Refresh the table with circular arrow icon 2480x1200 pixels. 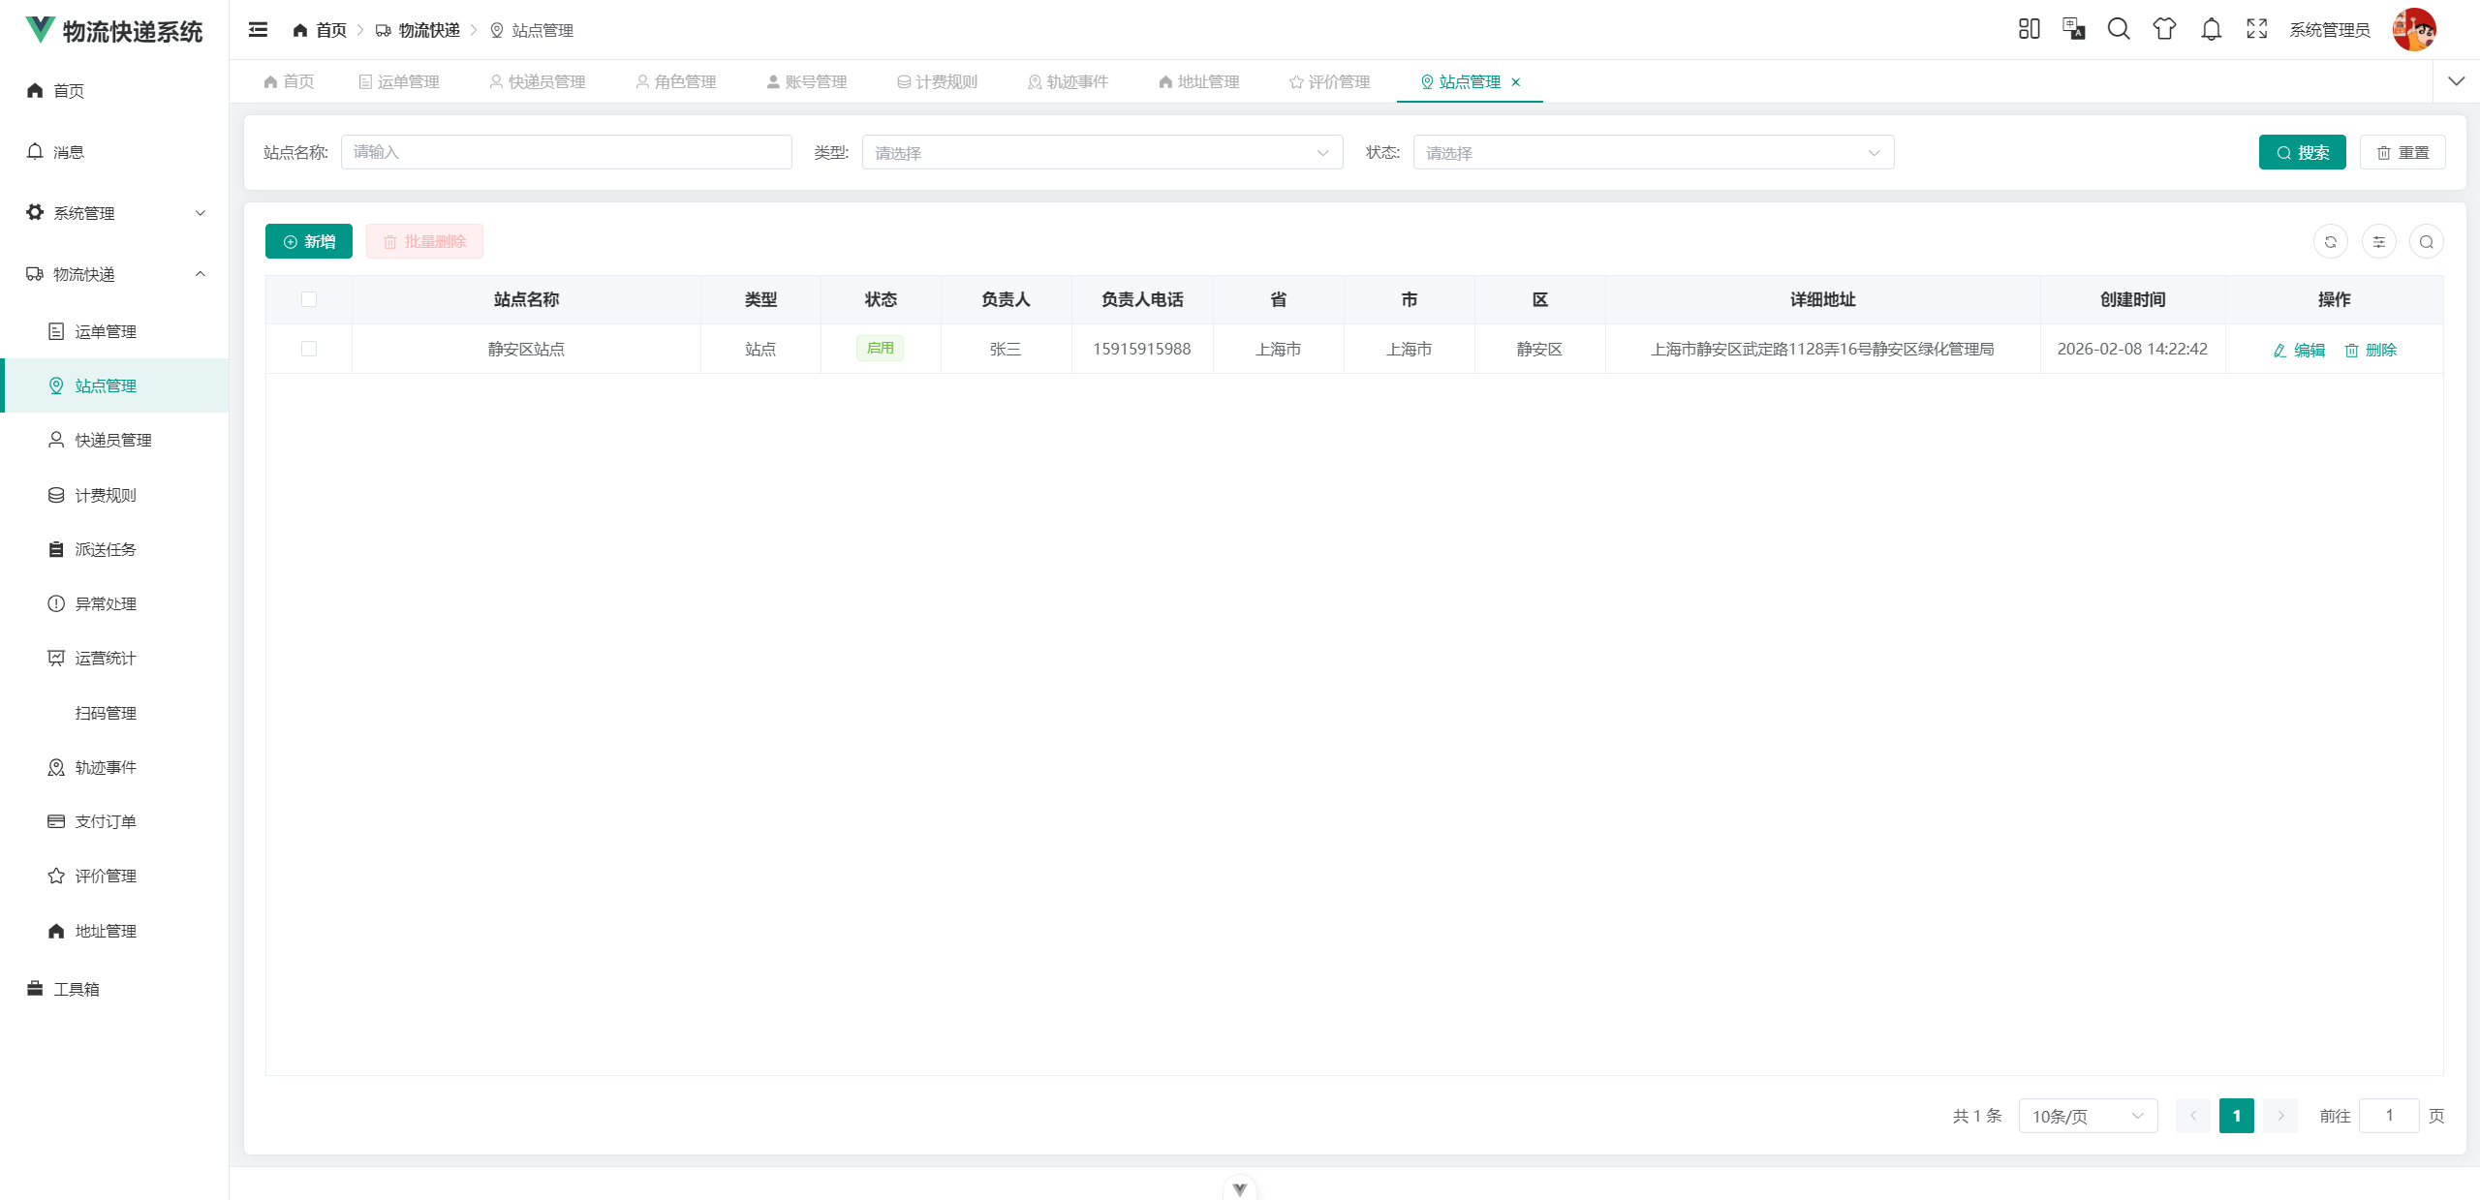[x=2330, y=241]
